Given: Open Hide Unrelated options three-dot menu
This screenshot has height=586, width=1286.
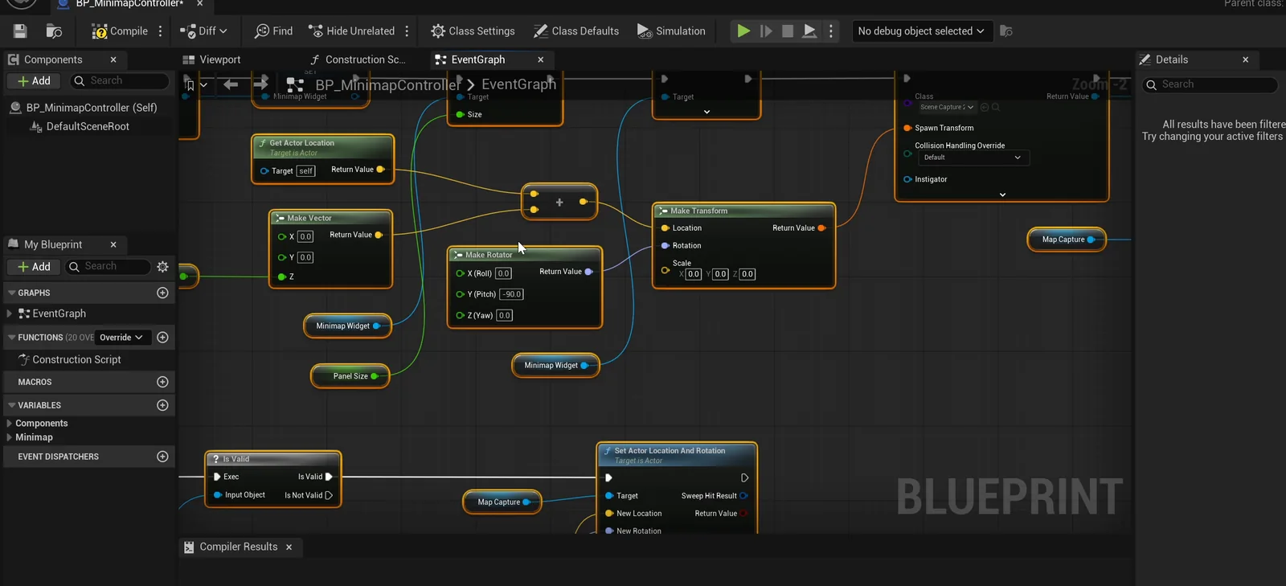Looking at the screenshot, I should pyautogui.click(x=407, y=31).
